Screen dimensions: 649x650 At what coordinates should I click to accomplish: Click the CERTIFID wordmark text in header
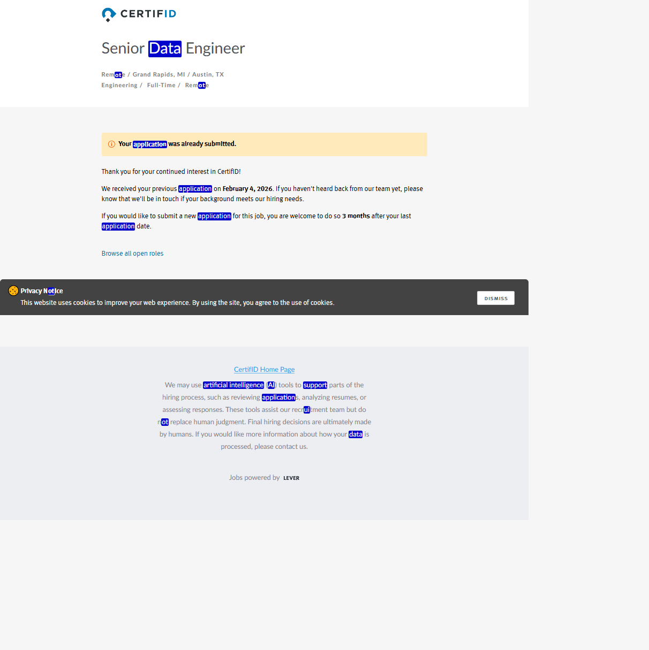tap(148, 14)
